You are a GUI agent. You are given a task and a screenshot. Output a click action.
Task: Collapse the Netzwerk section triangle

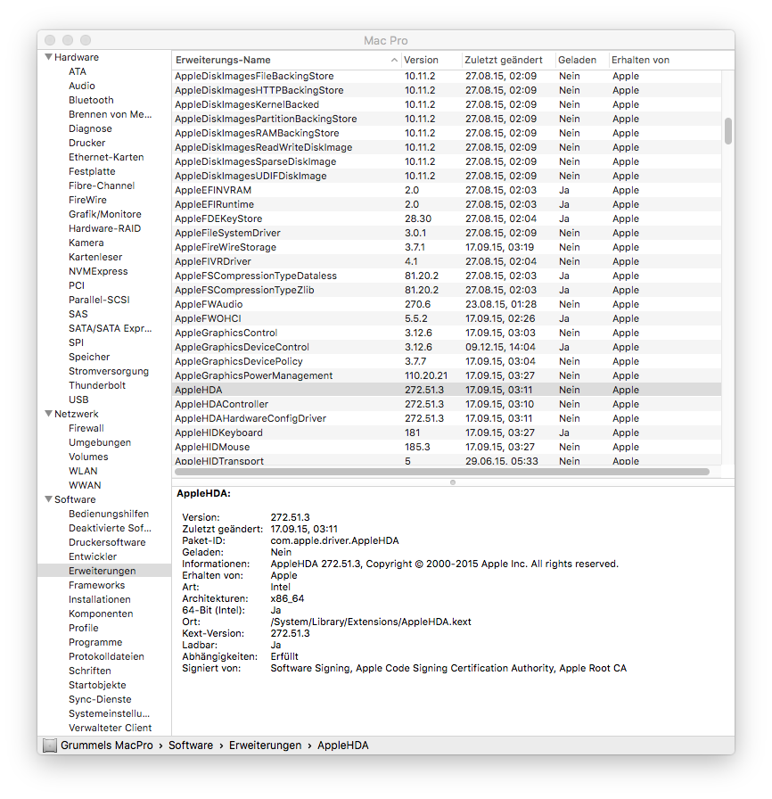click(x=48, y=414)
